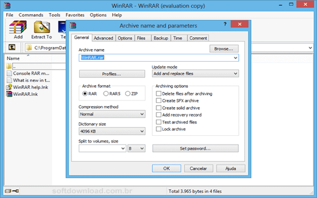Click the WinRAR help.lnk file icon
Viewport: 317px width, 198px height.
[x=9, y=87]
